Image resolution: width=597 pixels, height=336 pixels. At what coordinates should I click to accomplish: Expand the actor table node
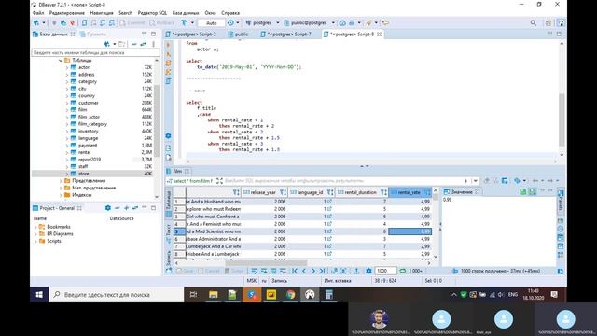[x=67, y=67]
